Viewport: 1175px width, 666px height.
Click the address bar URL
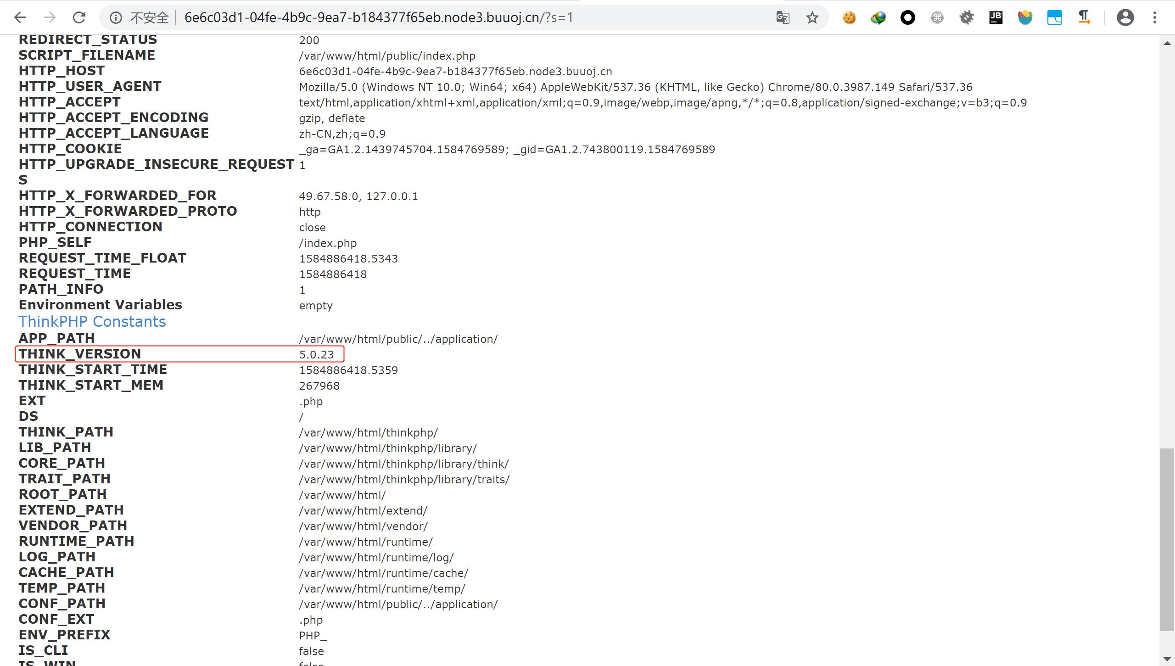click(x=379, y=17)
